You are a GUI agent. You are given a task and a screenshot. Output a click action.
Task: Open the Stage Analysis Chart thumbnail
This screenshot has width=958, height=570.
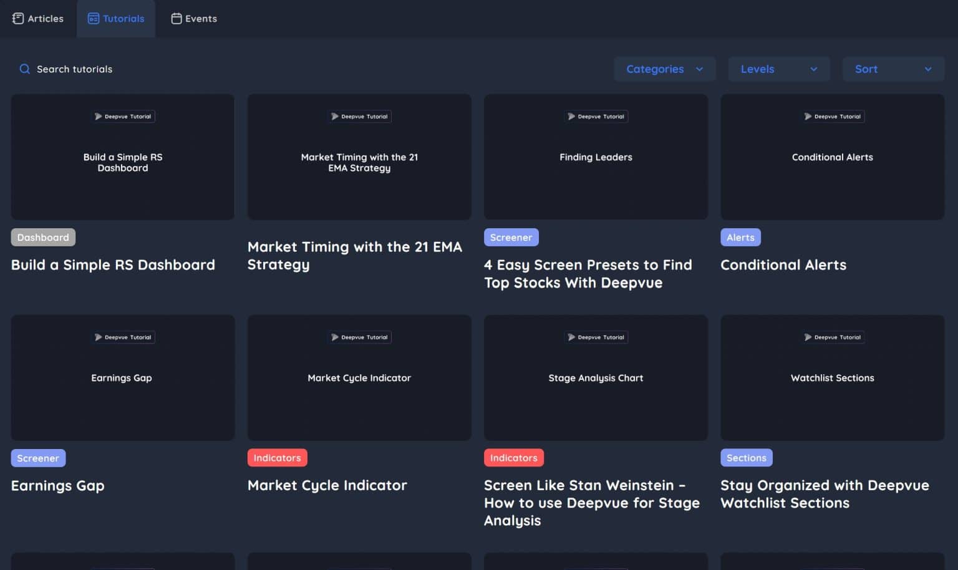[x=596, y=378]
